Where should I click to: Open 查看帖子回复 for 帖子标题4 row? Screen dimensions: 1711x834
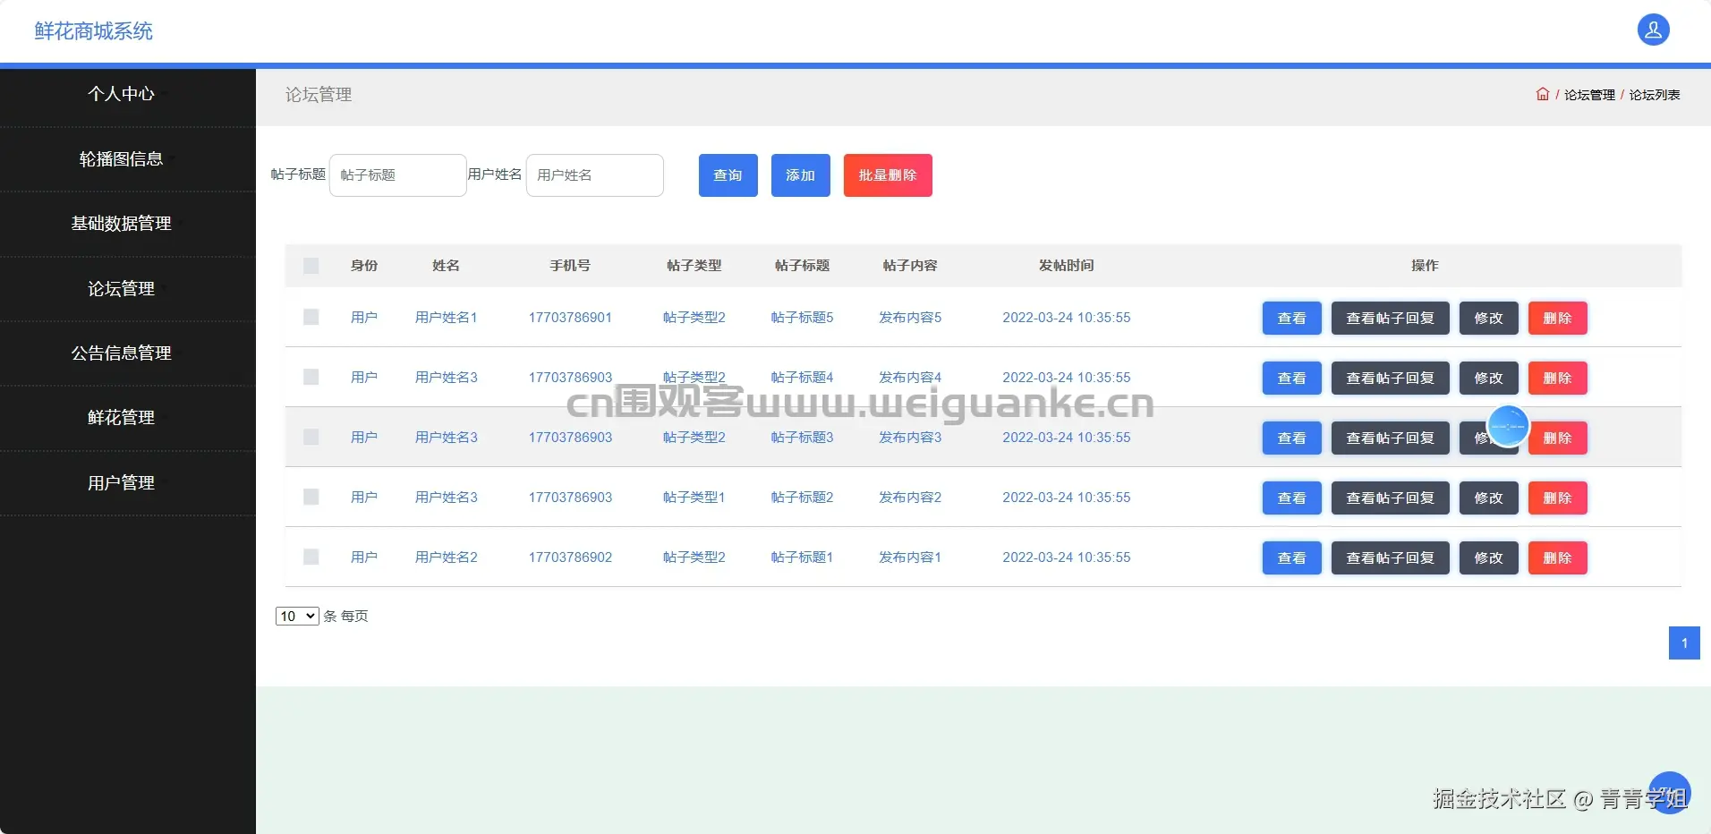(x=1391, y=378)
